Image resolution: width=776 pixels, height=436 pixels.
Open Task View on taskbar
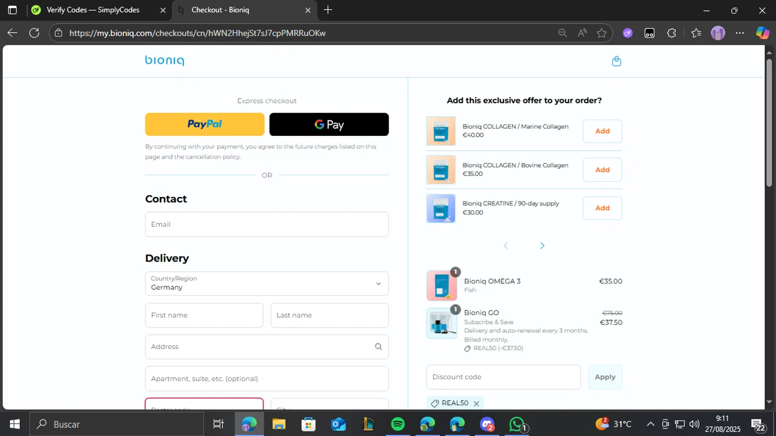(218, 424)
